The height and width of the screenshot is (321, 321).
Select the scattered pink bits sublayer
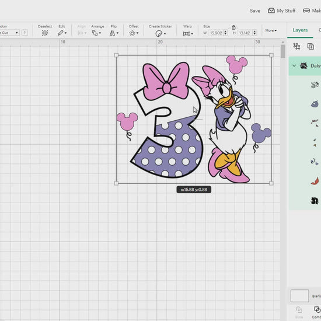315,123
